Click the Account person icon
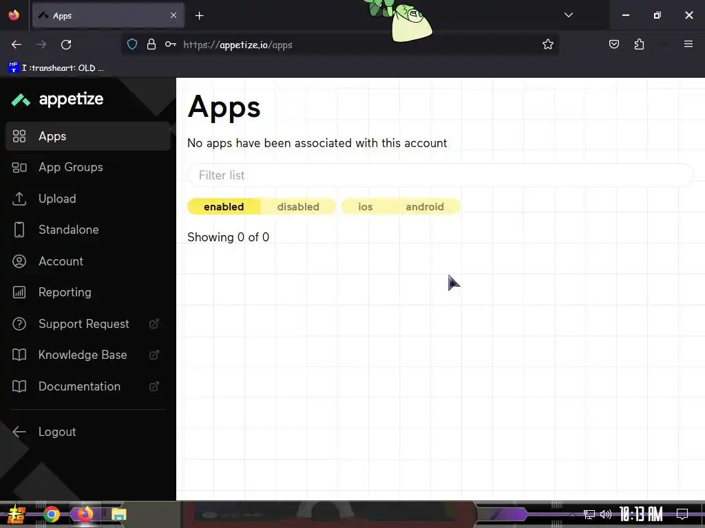 19,261
